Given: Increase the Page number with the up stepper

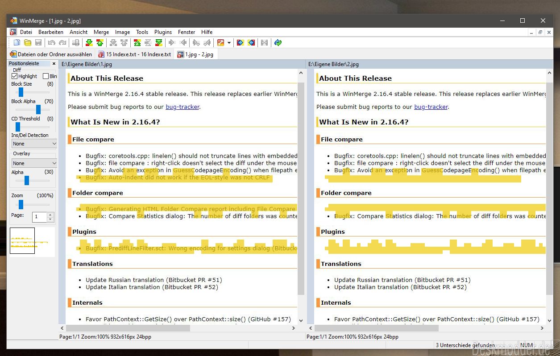Looking at the screenshot, I should point(50,215).
